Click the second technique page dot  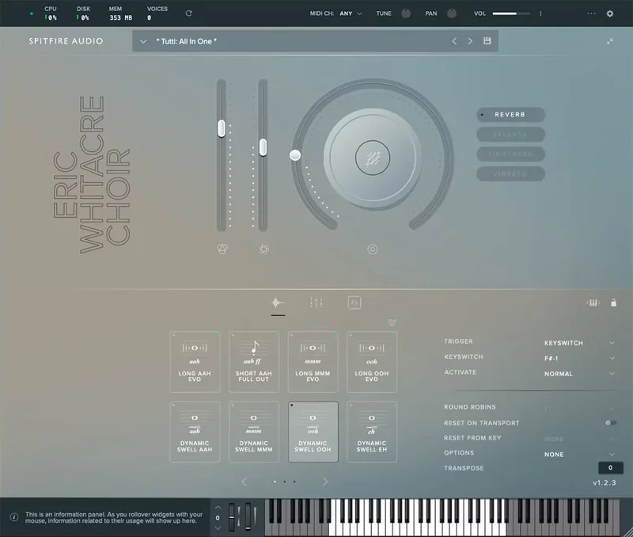(x=285, y=482)
